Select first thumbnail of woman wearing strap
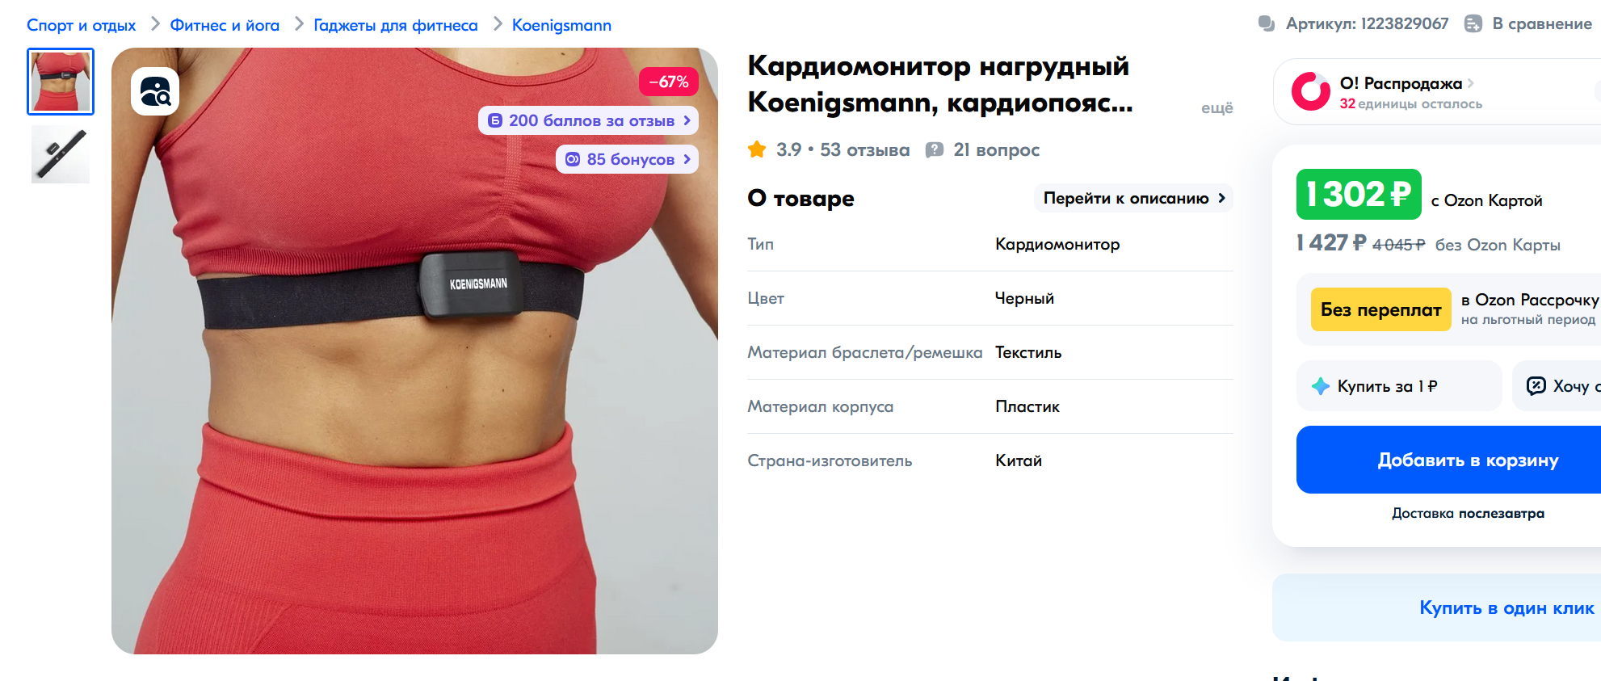 coord(61,82)
